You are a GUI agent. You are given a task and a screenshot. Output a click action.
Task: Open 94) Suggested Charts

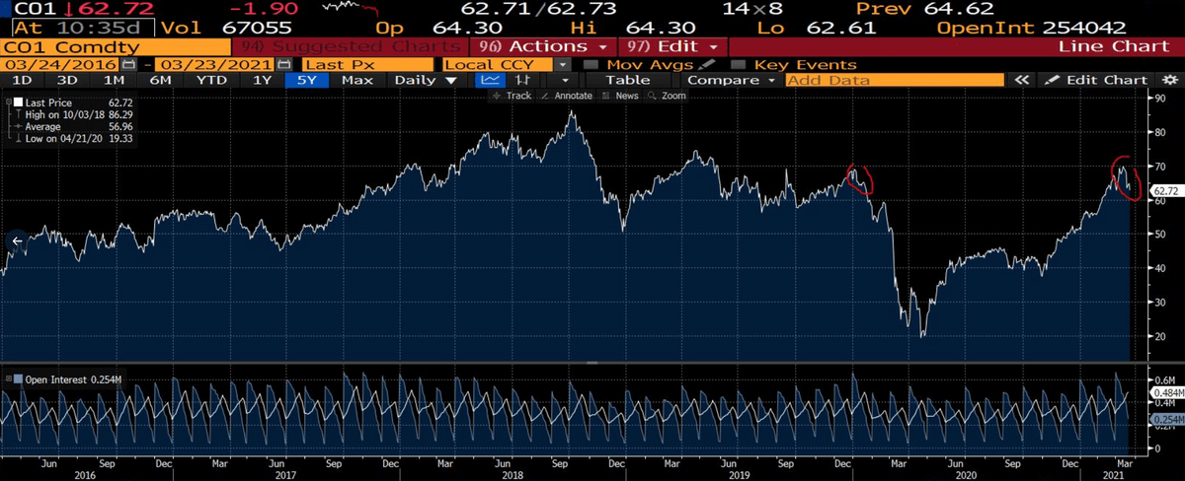349,46
